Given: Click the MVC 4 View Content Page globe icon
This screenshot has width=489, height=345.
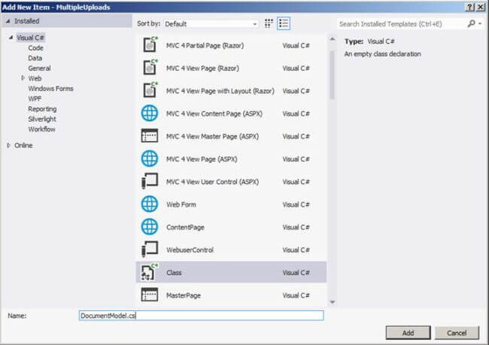Looking at the screenshot, I should click(x=150, y=113).
